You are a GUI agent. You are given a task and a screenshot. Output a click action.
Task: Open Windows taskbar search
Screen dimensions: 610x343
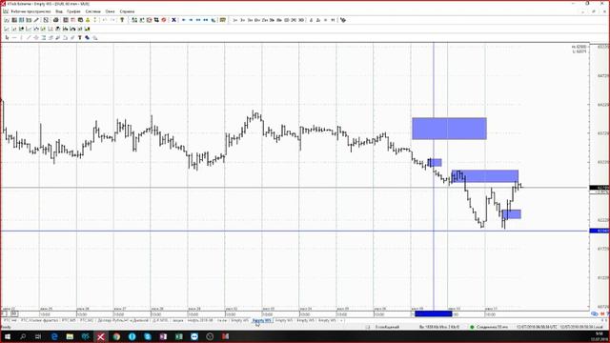[x=23, y=336]
